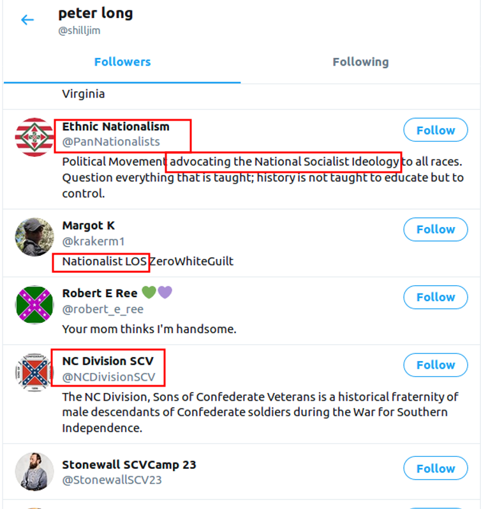Switch to the Following tab

[360, 62]
